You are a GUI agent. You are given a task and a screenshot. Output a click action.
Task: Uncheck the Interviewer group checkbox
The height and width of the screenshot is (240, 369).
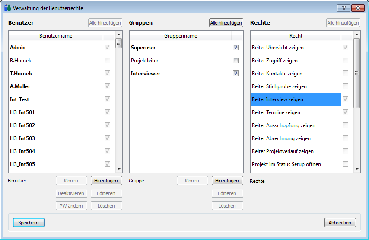coord(235,74)
